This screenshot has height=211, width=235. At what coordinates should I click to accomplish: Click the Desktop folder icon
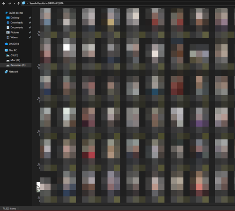click(x=8, y=18)
